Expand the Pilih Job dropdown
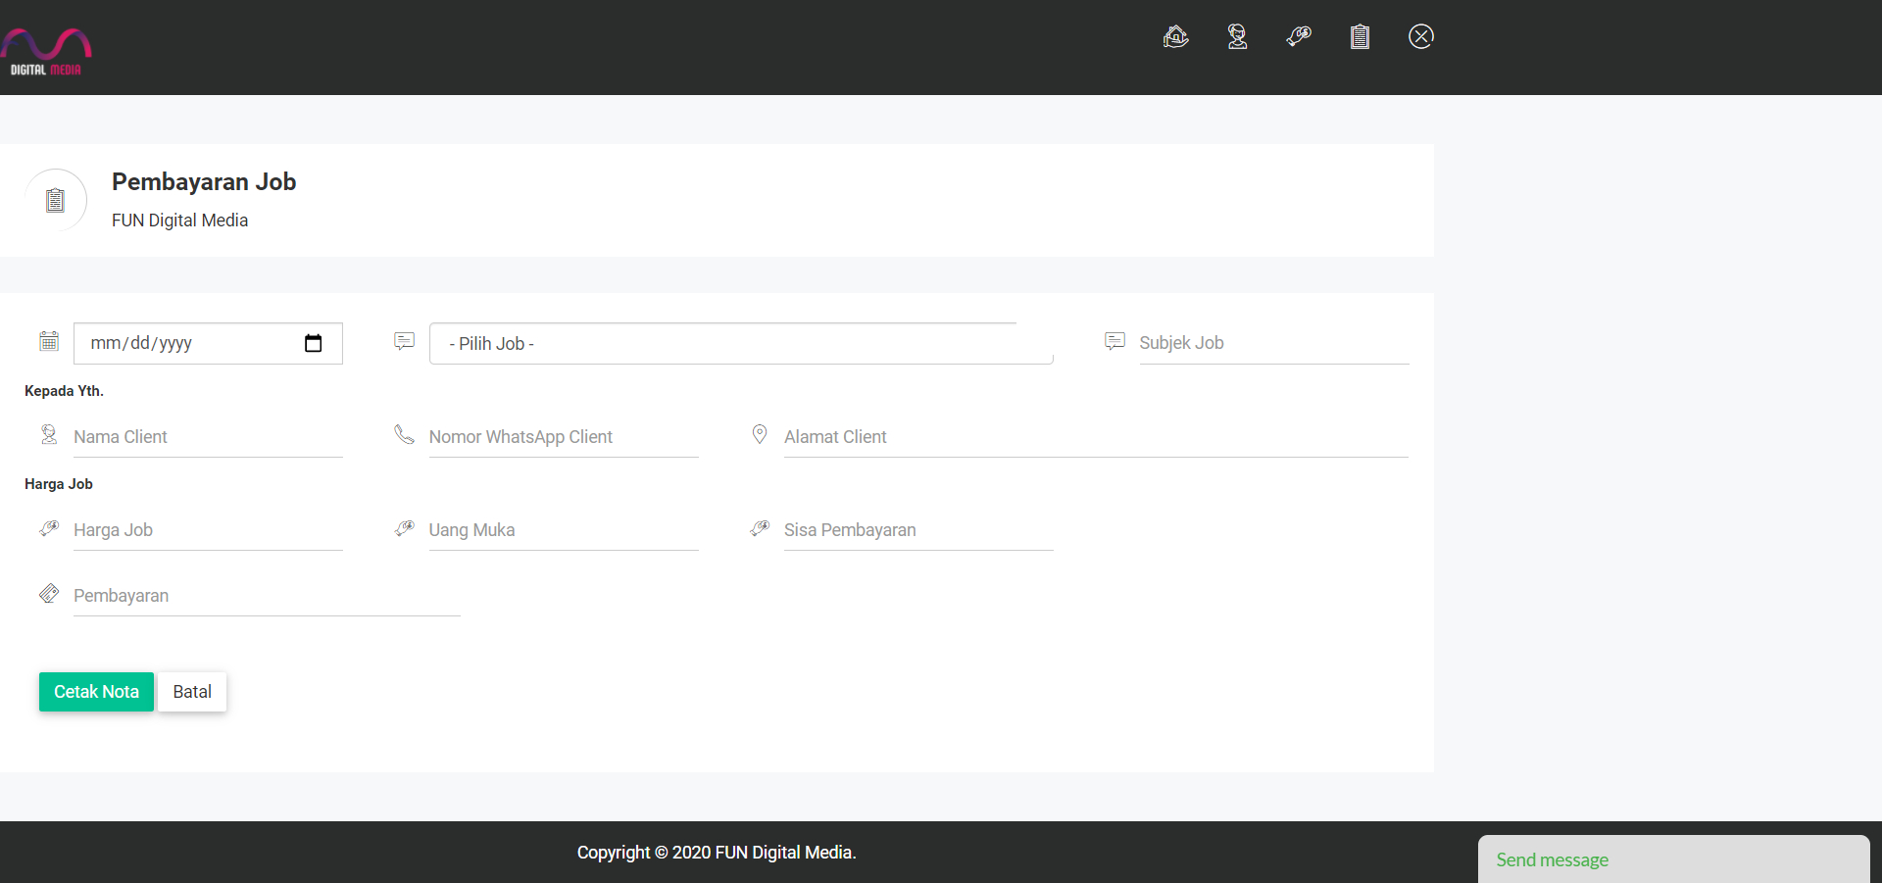Screen dimensions: 1882x883 (740, 344)
